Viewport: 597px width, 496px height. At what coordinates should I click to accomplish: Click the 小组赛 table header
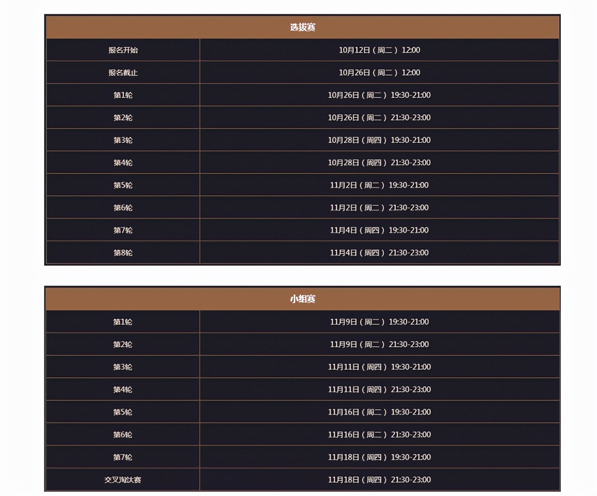point(302,299)
